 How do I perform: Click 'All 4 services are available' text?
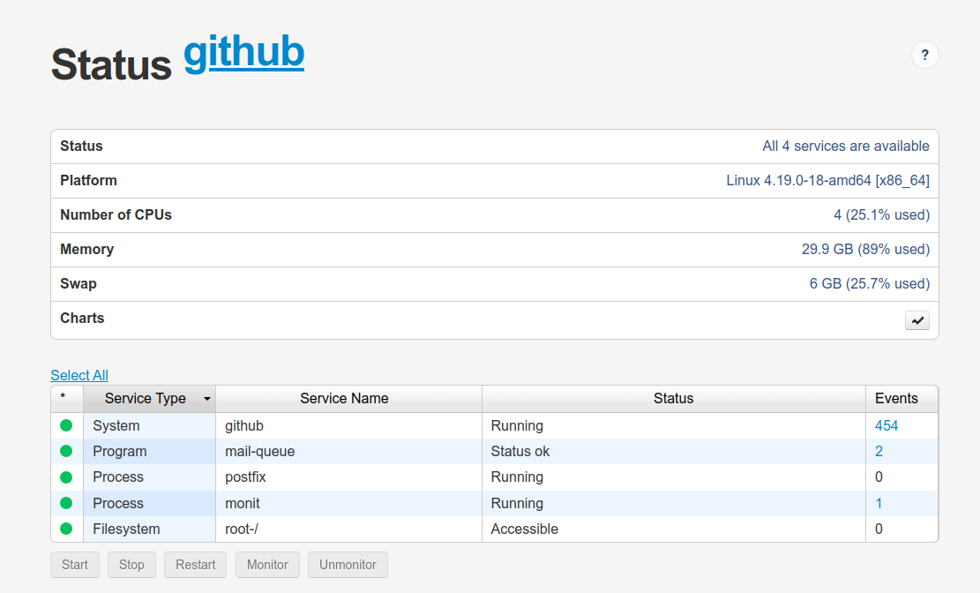tap(846, 146)
